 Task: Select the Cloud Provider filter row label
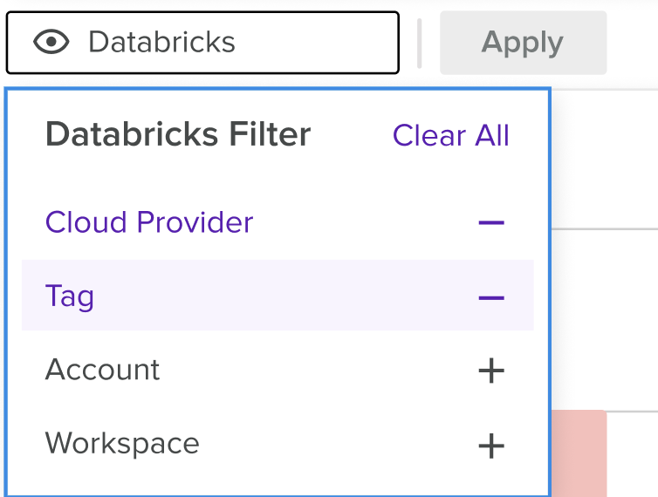(149, 221)
